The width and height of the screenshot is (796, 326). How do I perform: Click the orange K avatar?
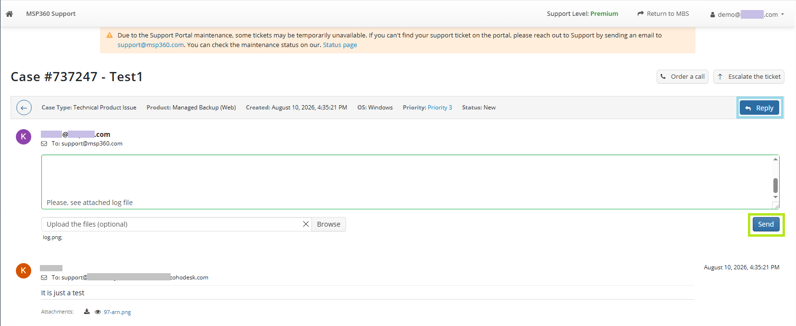coord(24,271)
